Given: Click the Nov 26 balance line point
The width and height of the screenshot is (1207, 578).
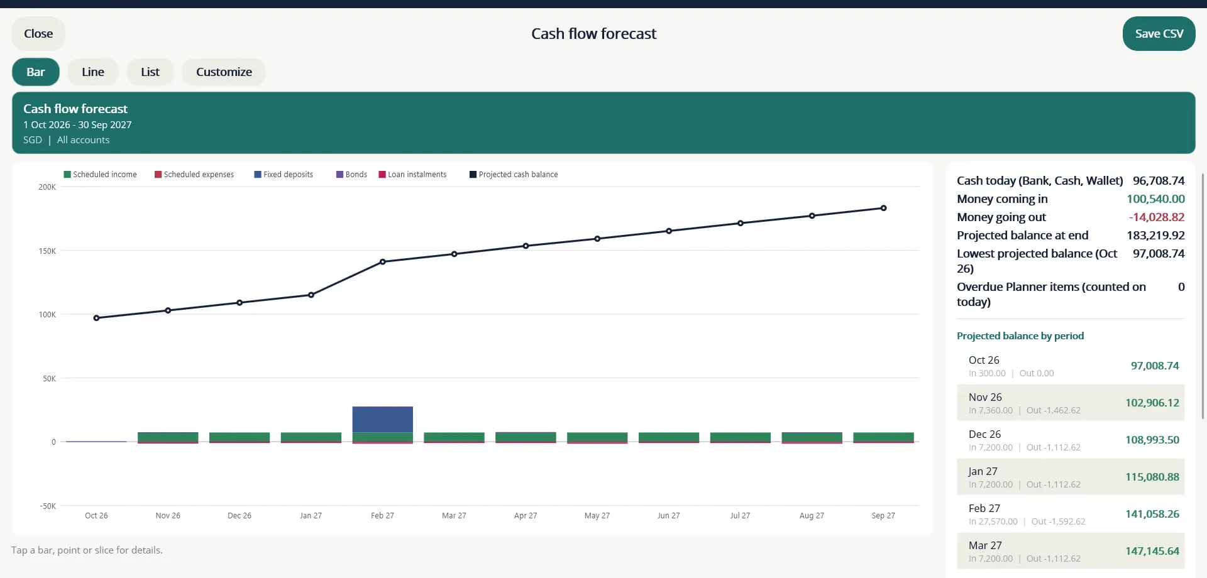Looking at the screenshot, I should tap(168, 310).
